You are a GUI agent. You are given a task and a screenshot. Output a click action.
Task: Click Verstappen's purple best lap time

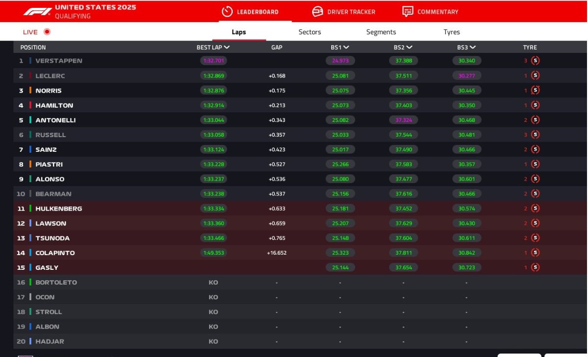[x=213, y=61]
